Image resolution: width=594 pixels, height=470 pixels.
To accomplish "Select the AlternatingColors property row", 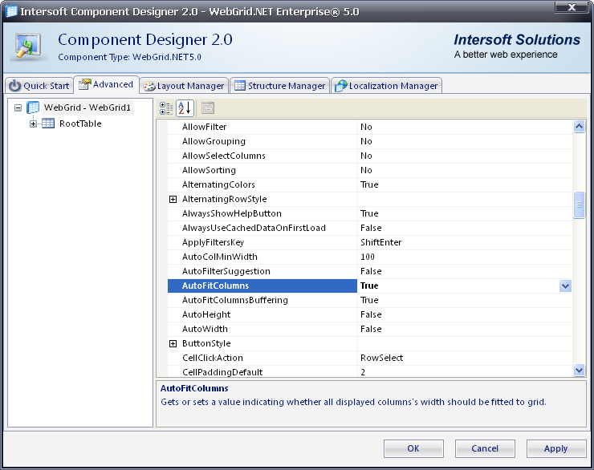I will pos(370,184).
